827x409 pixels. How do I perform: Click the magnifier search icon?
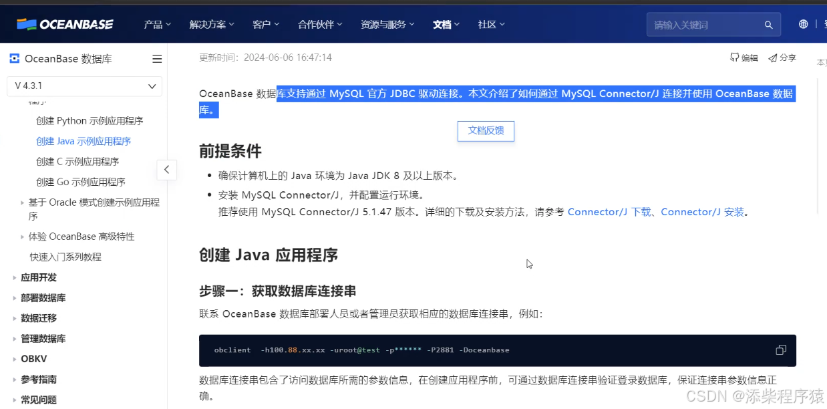coord(768,25)
